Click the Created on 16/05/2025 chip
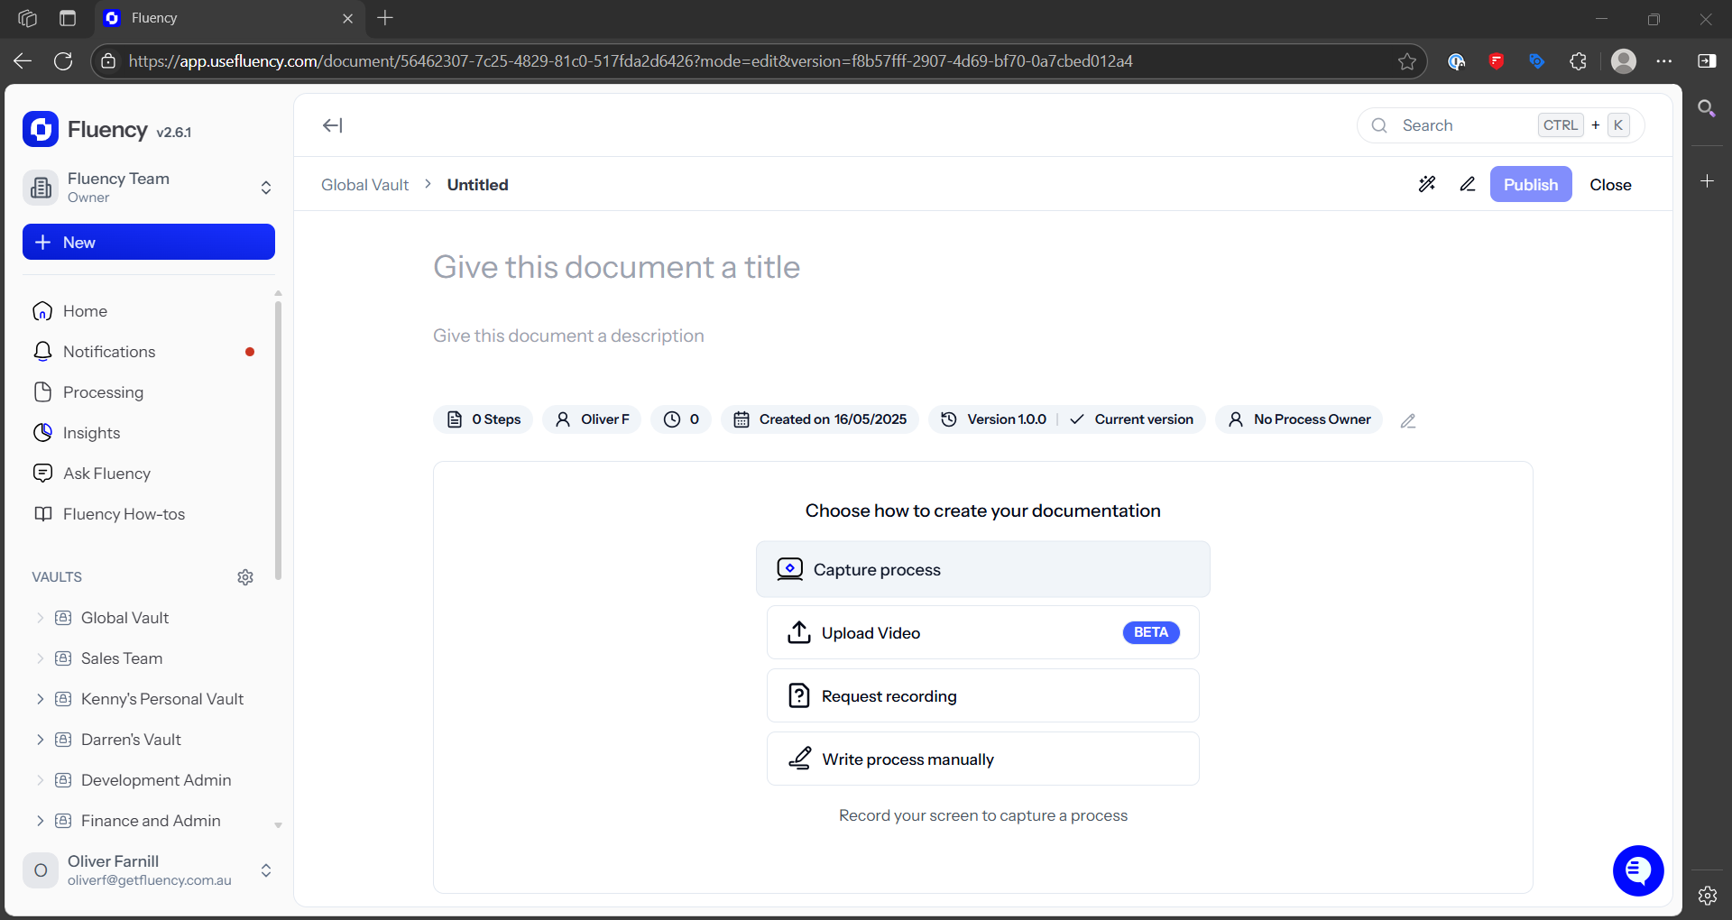The height and width of the screenshot is (920, 1732). pyautogui.click(x=820, y=419)
